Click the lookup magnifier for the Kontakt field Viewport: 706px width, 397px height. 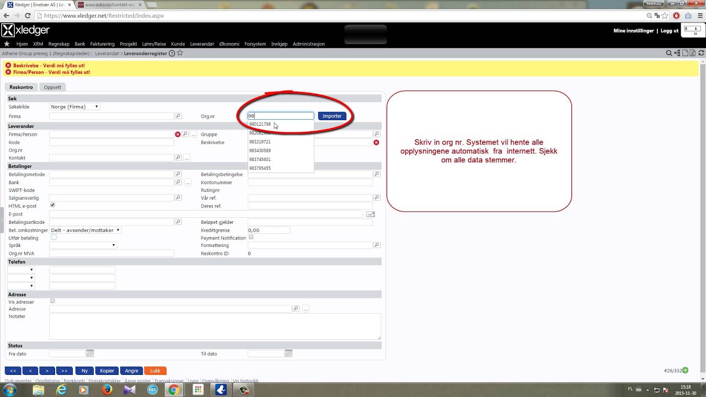pyautogui.click(x=178, y=158)
